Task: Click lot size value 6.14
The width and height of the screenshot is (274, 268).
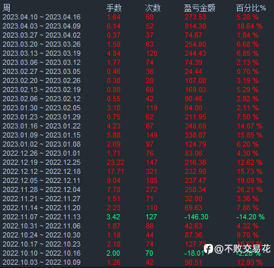Action: pos(114,26)
